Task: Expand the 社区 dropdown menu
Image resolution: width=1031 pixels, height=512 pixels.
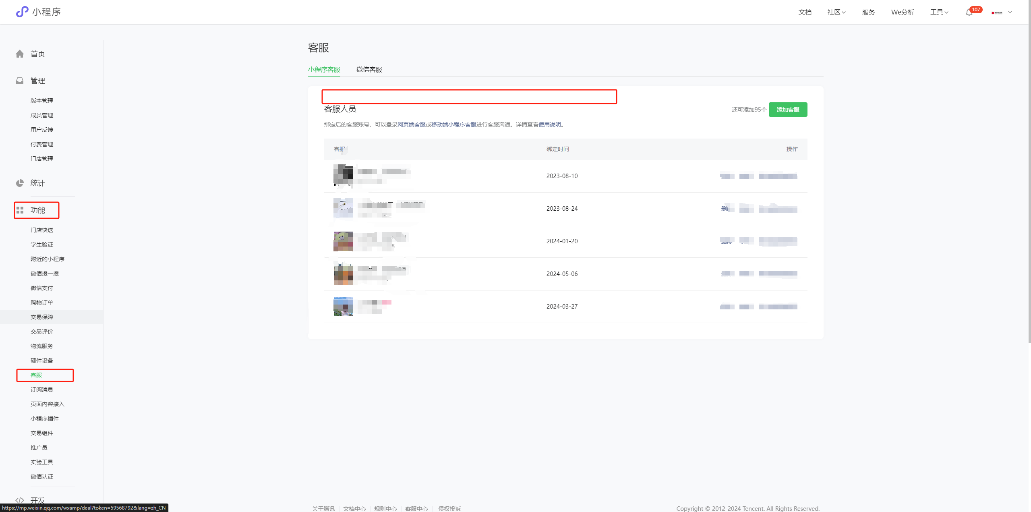Action: pyautogui.click(x=836, y=12)
